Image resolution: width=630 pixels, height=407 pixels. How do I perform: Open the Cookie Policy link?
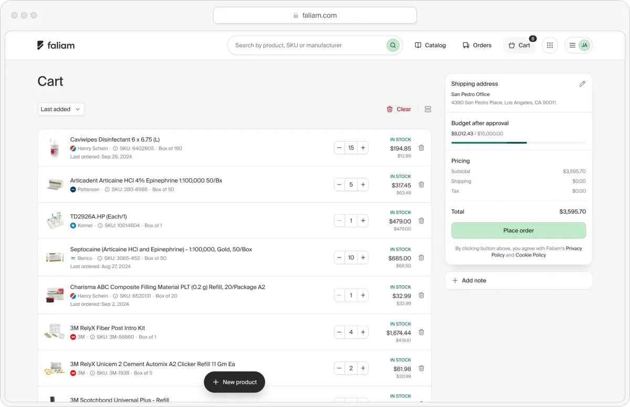point(531,255)
